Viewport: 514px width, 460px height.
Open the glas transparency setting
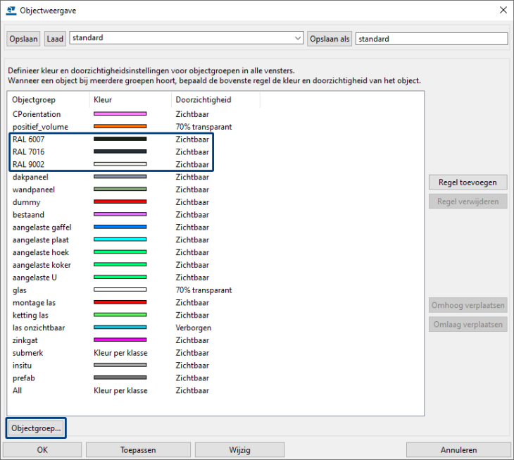[203, 290]
